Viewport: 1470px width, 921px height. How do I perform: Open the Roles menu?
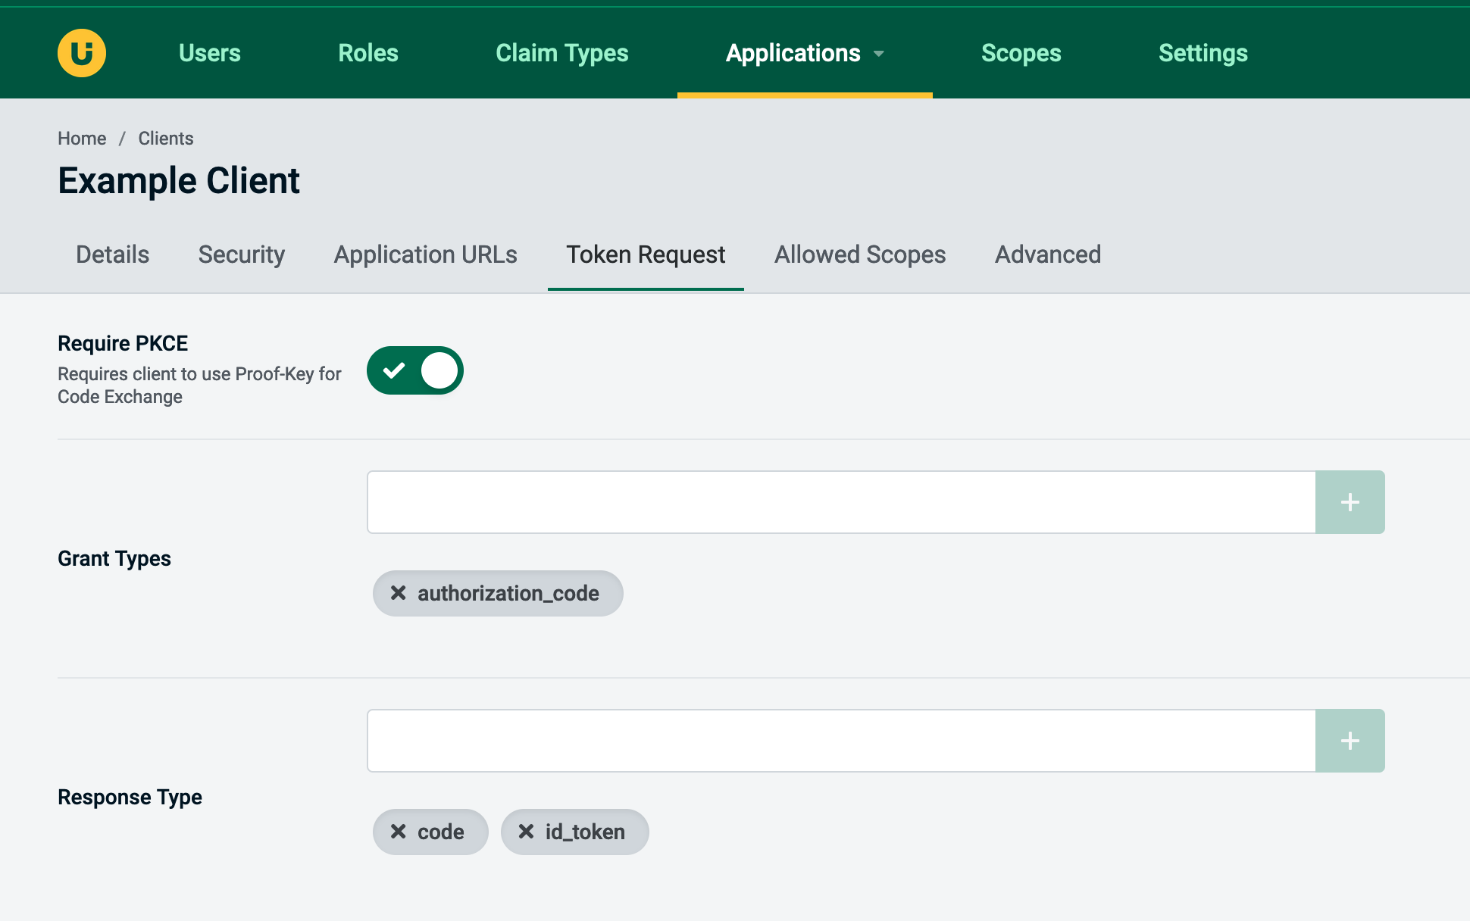click(x=368, y=53)
